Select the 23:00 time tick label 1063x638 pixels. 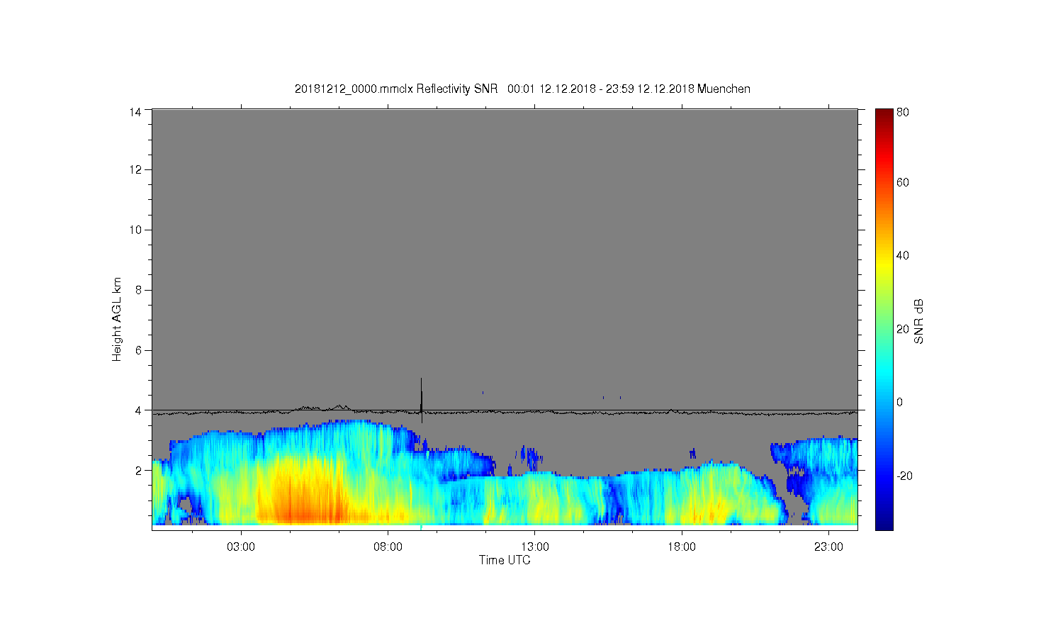[x=828, y=547]
